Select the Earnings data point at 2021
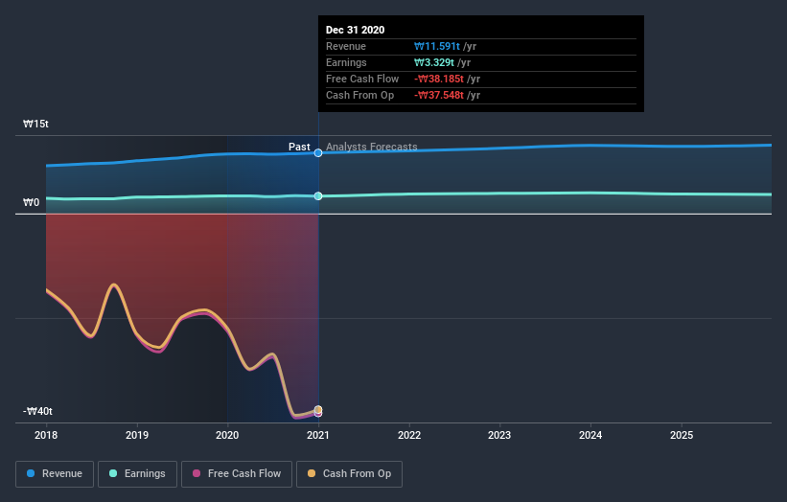 [318, 196]
